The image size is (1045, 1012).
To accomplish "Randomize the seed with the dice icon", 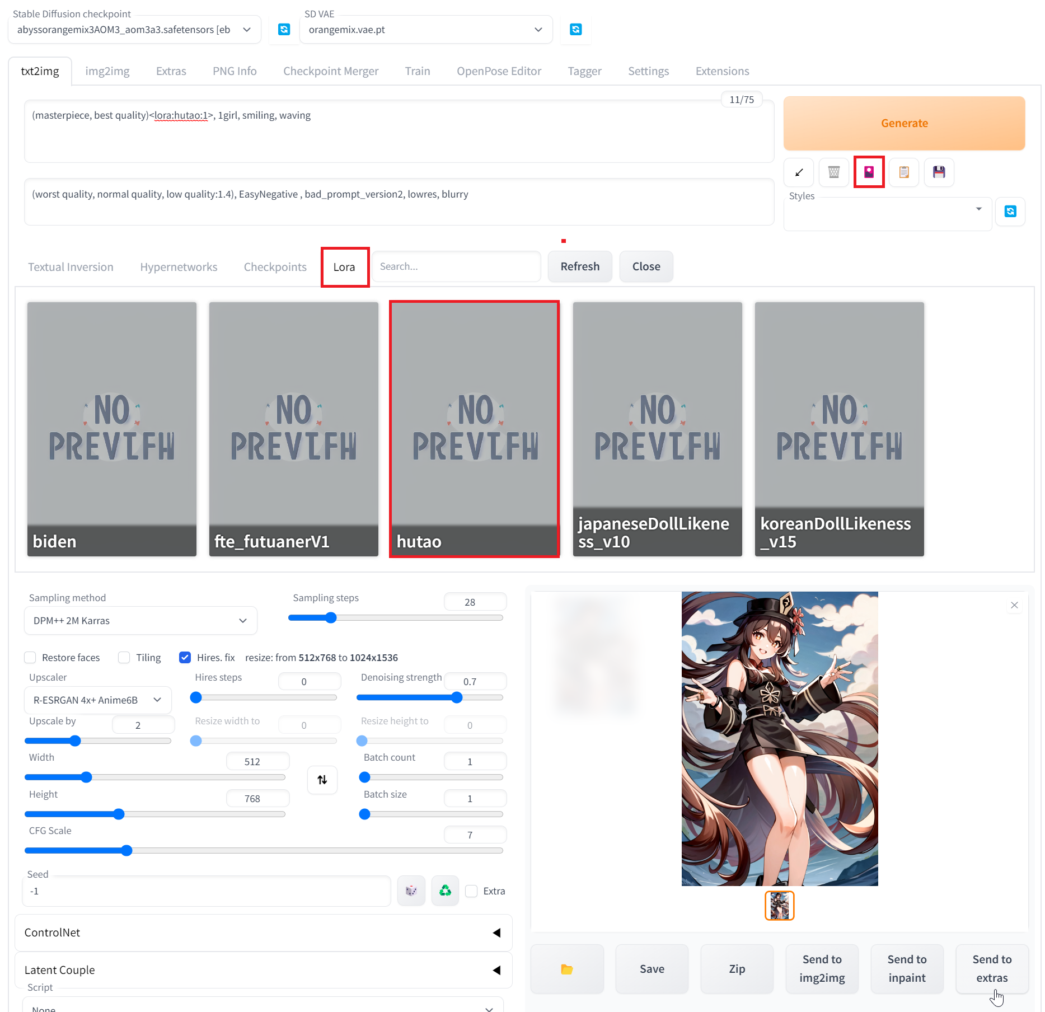I will [x=411, y=891].
